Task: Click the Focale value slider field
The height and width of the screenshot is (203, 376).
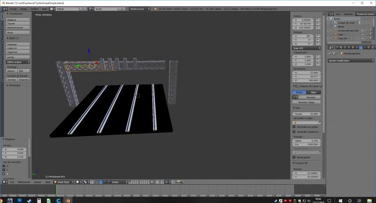Action: [306, 114]
